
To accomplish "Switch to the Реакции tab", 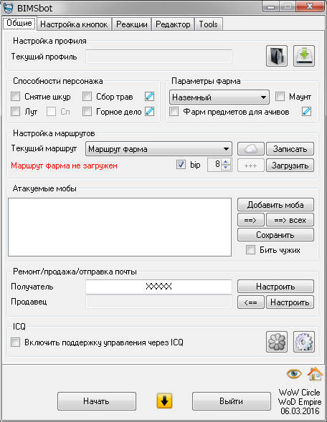I will (132, 24).
